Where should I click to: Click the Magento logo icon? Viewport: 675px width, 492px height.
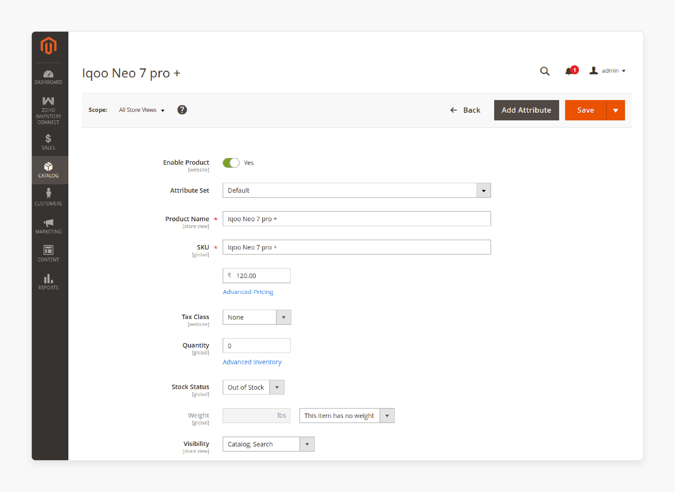(49, 46)
